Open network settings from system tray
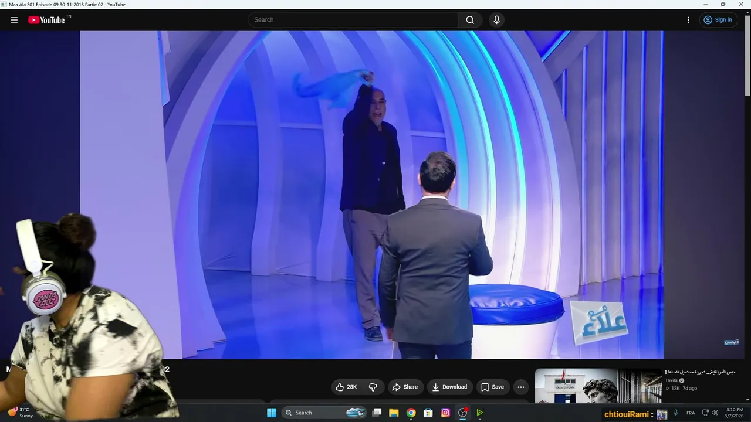751x422 pixels. tap(705, 413)
